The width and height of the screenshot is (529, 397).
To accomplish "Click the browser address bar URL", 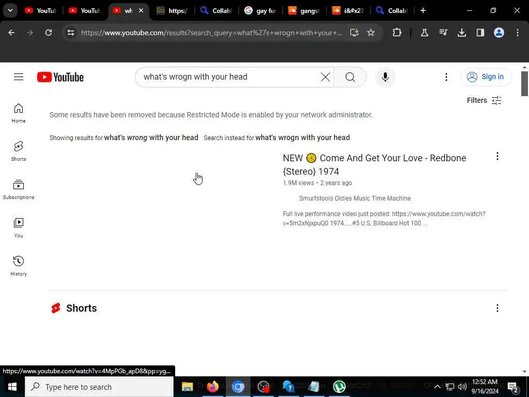I will [211, 33].
